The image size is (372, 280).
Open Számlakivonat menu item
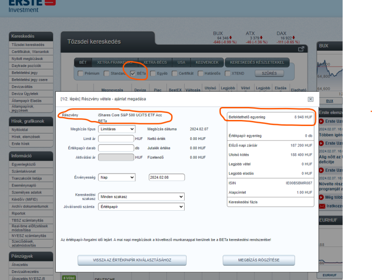[31, 171]
